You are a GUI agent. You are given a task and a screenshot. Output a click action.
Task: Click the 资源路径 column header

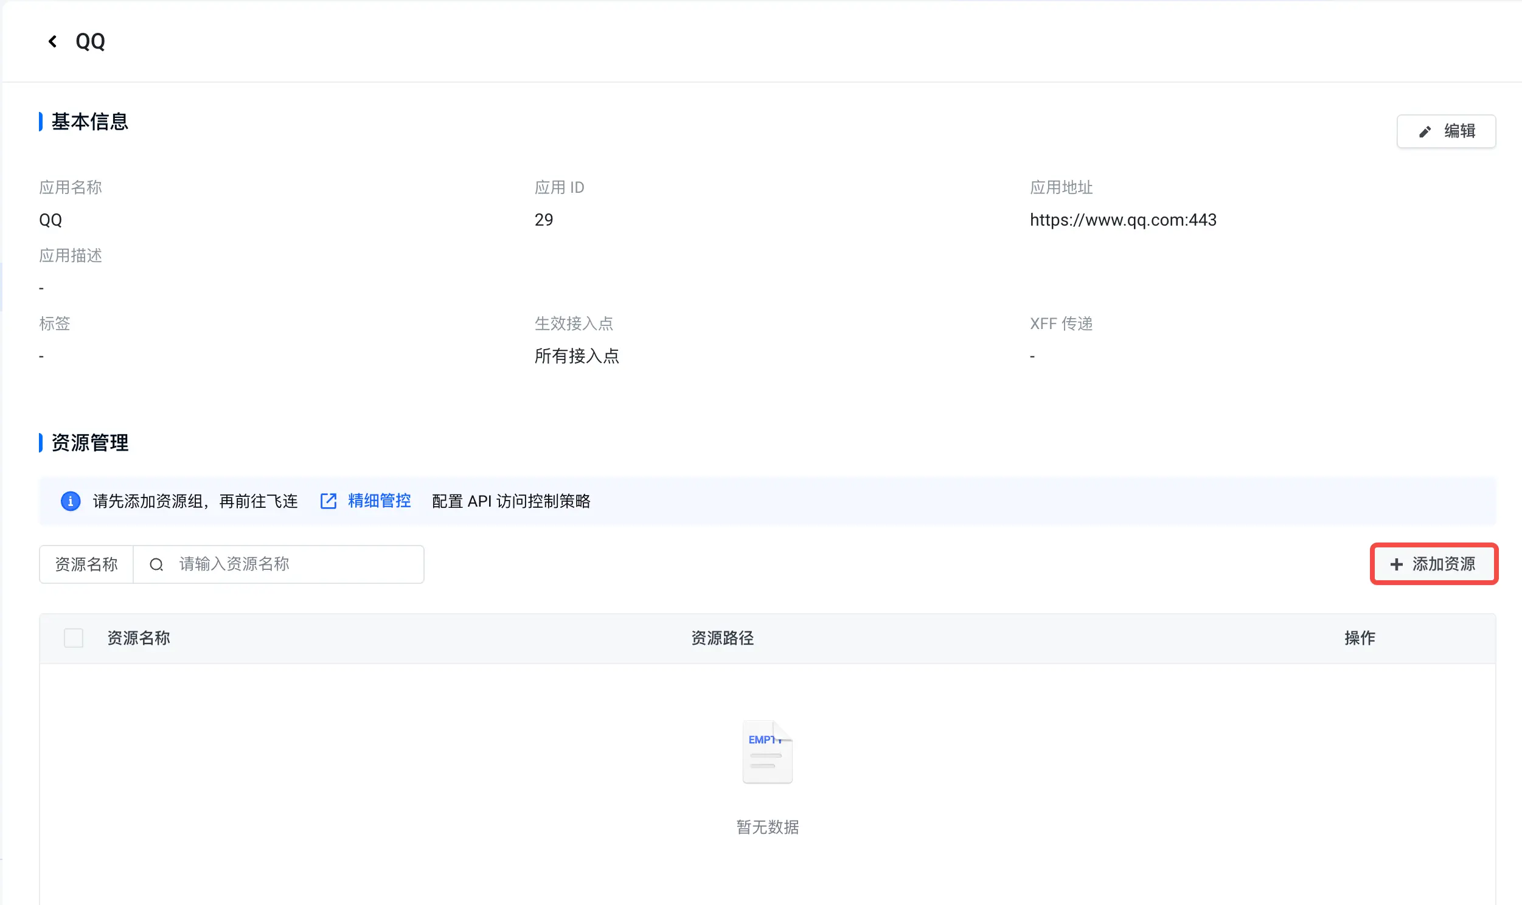click(x=723, y=638)
